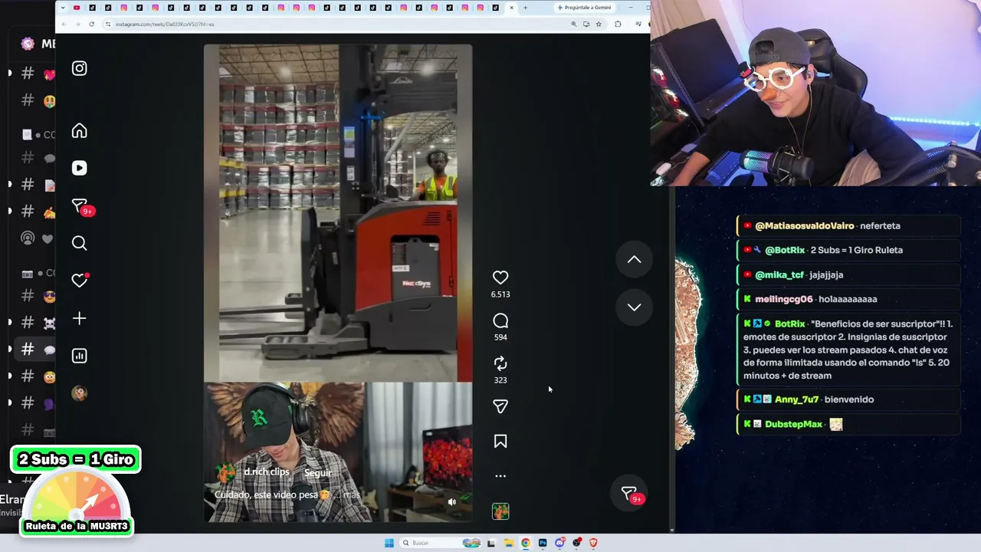Image resolution: width=981 pixels, height=552 pixels.
Task: Open Messages icon in the left sidebar
Action: (80, 206)
